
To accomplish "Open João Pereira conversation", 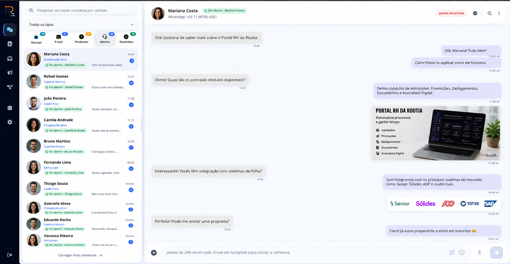I will tap(81, 103).
